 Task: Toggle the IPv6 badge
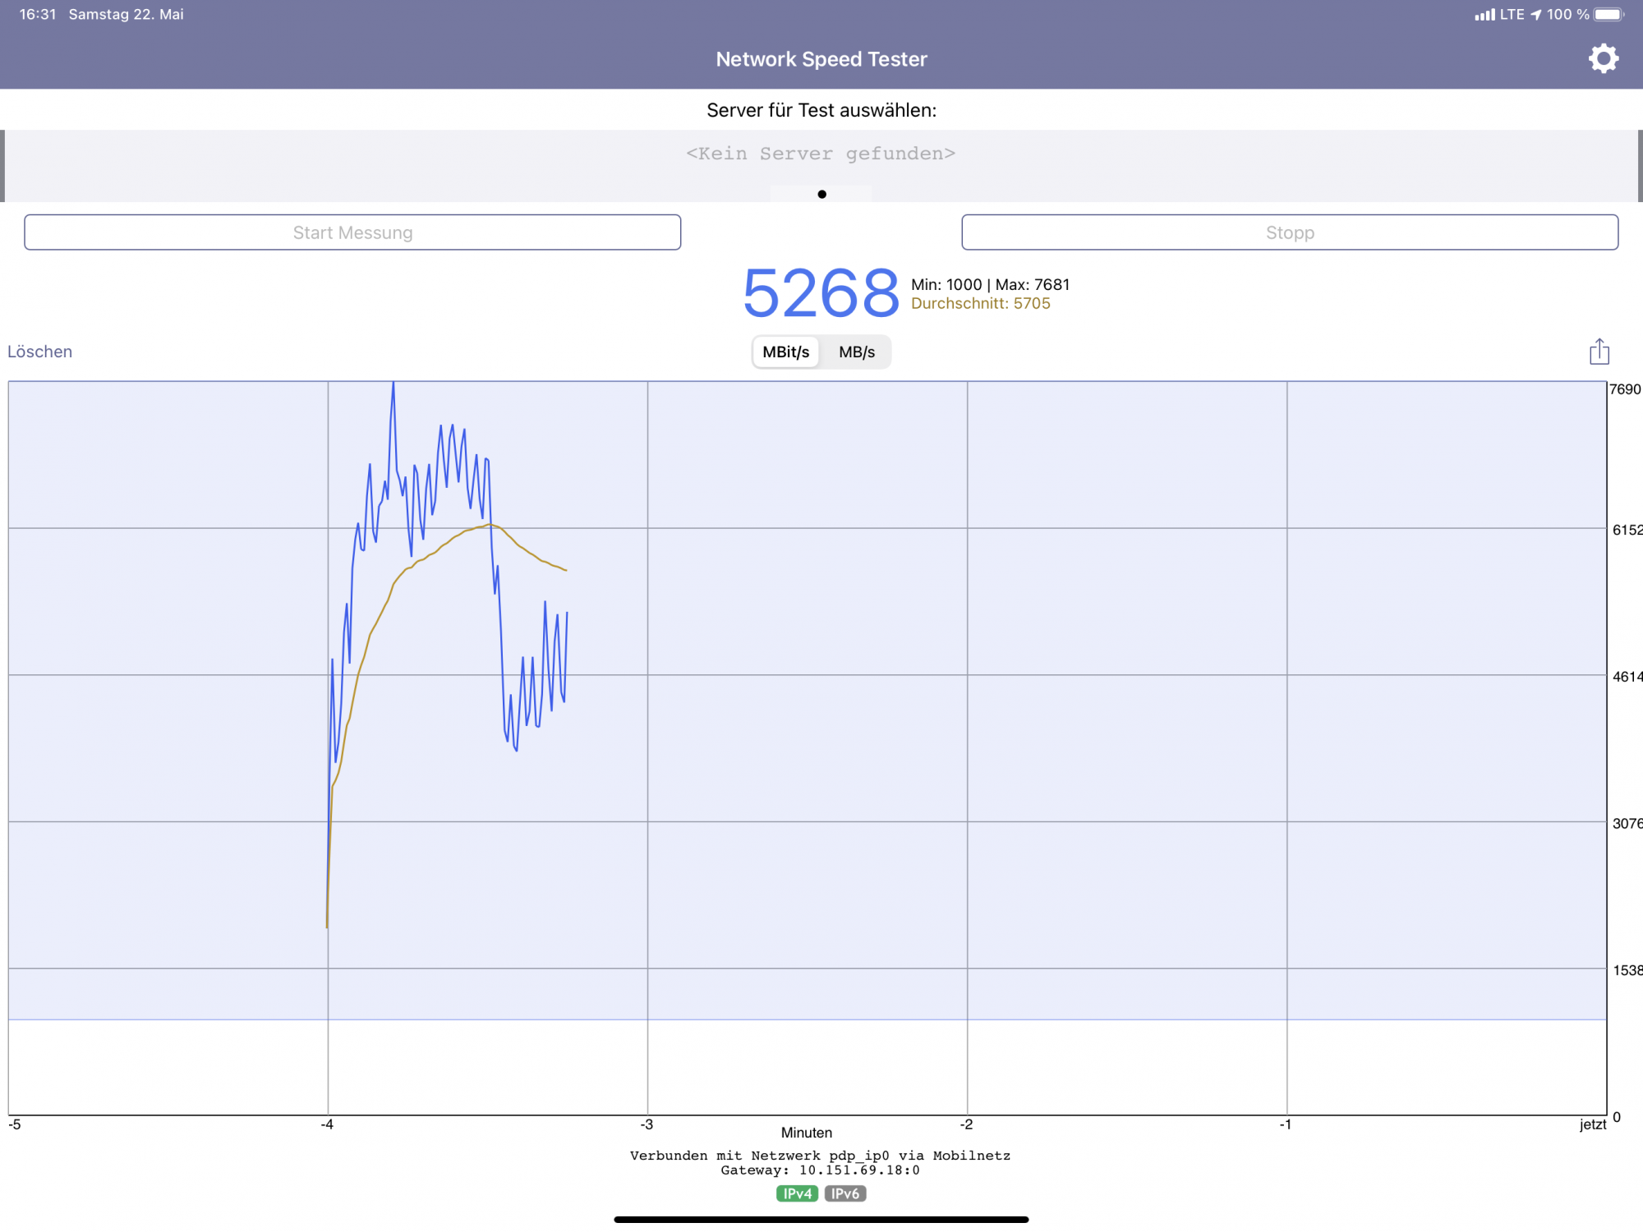[x=845, y=1193]
